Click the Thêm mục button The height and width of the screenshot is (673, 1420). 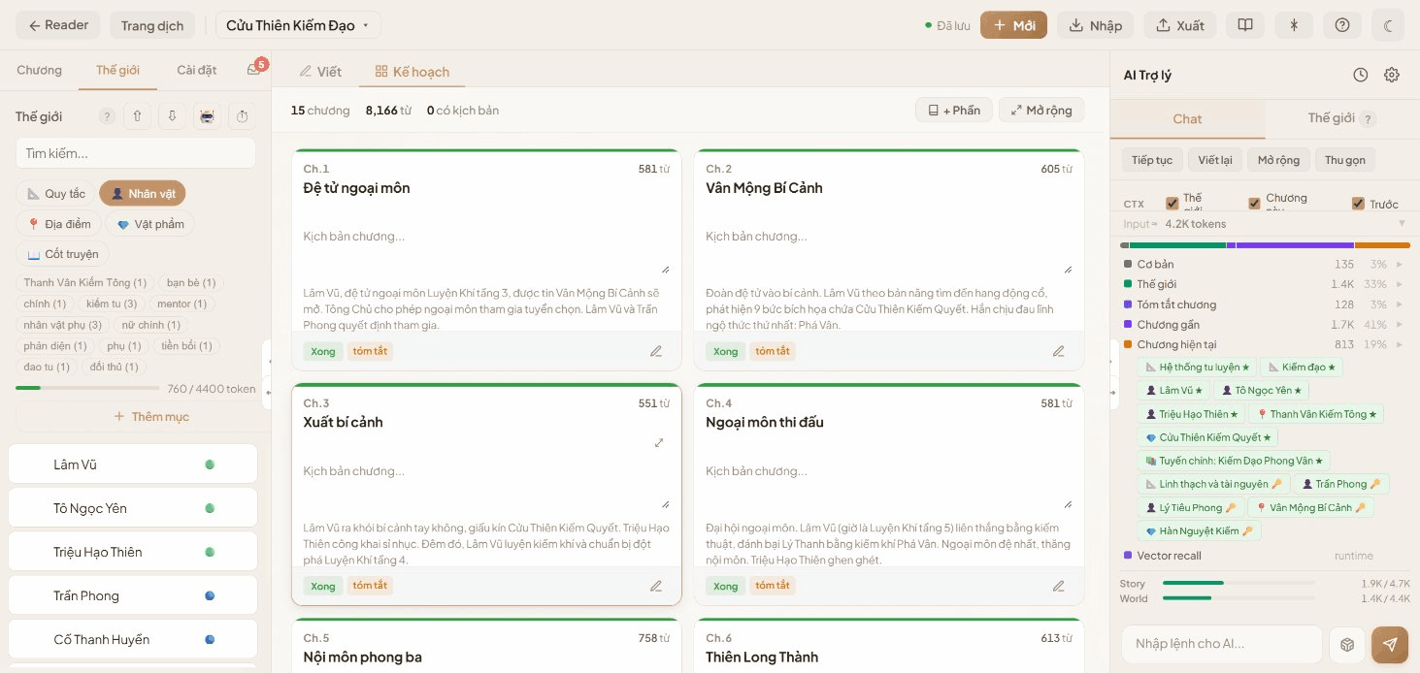pyautogui.click(x=151, y=416)
